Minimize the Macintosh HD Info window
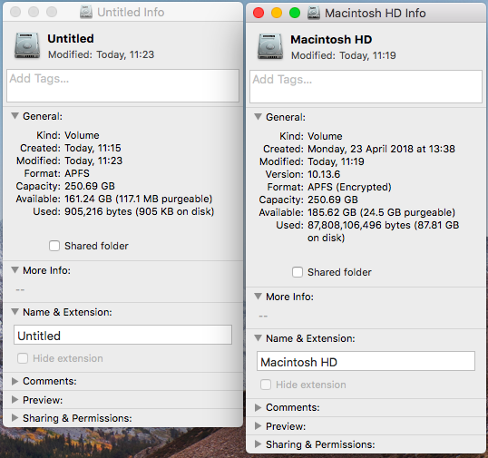 coord(277,13)
